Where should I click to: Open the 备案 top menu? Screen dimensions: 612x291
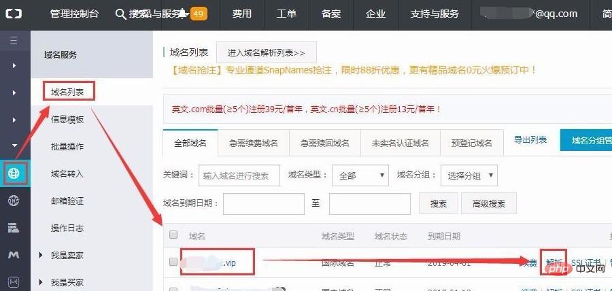click(x=331, y=14)
